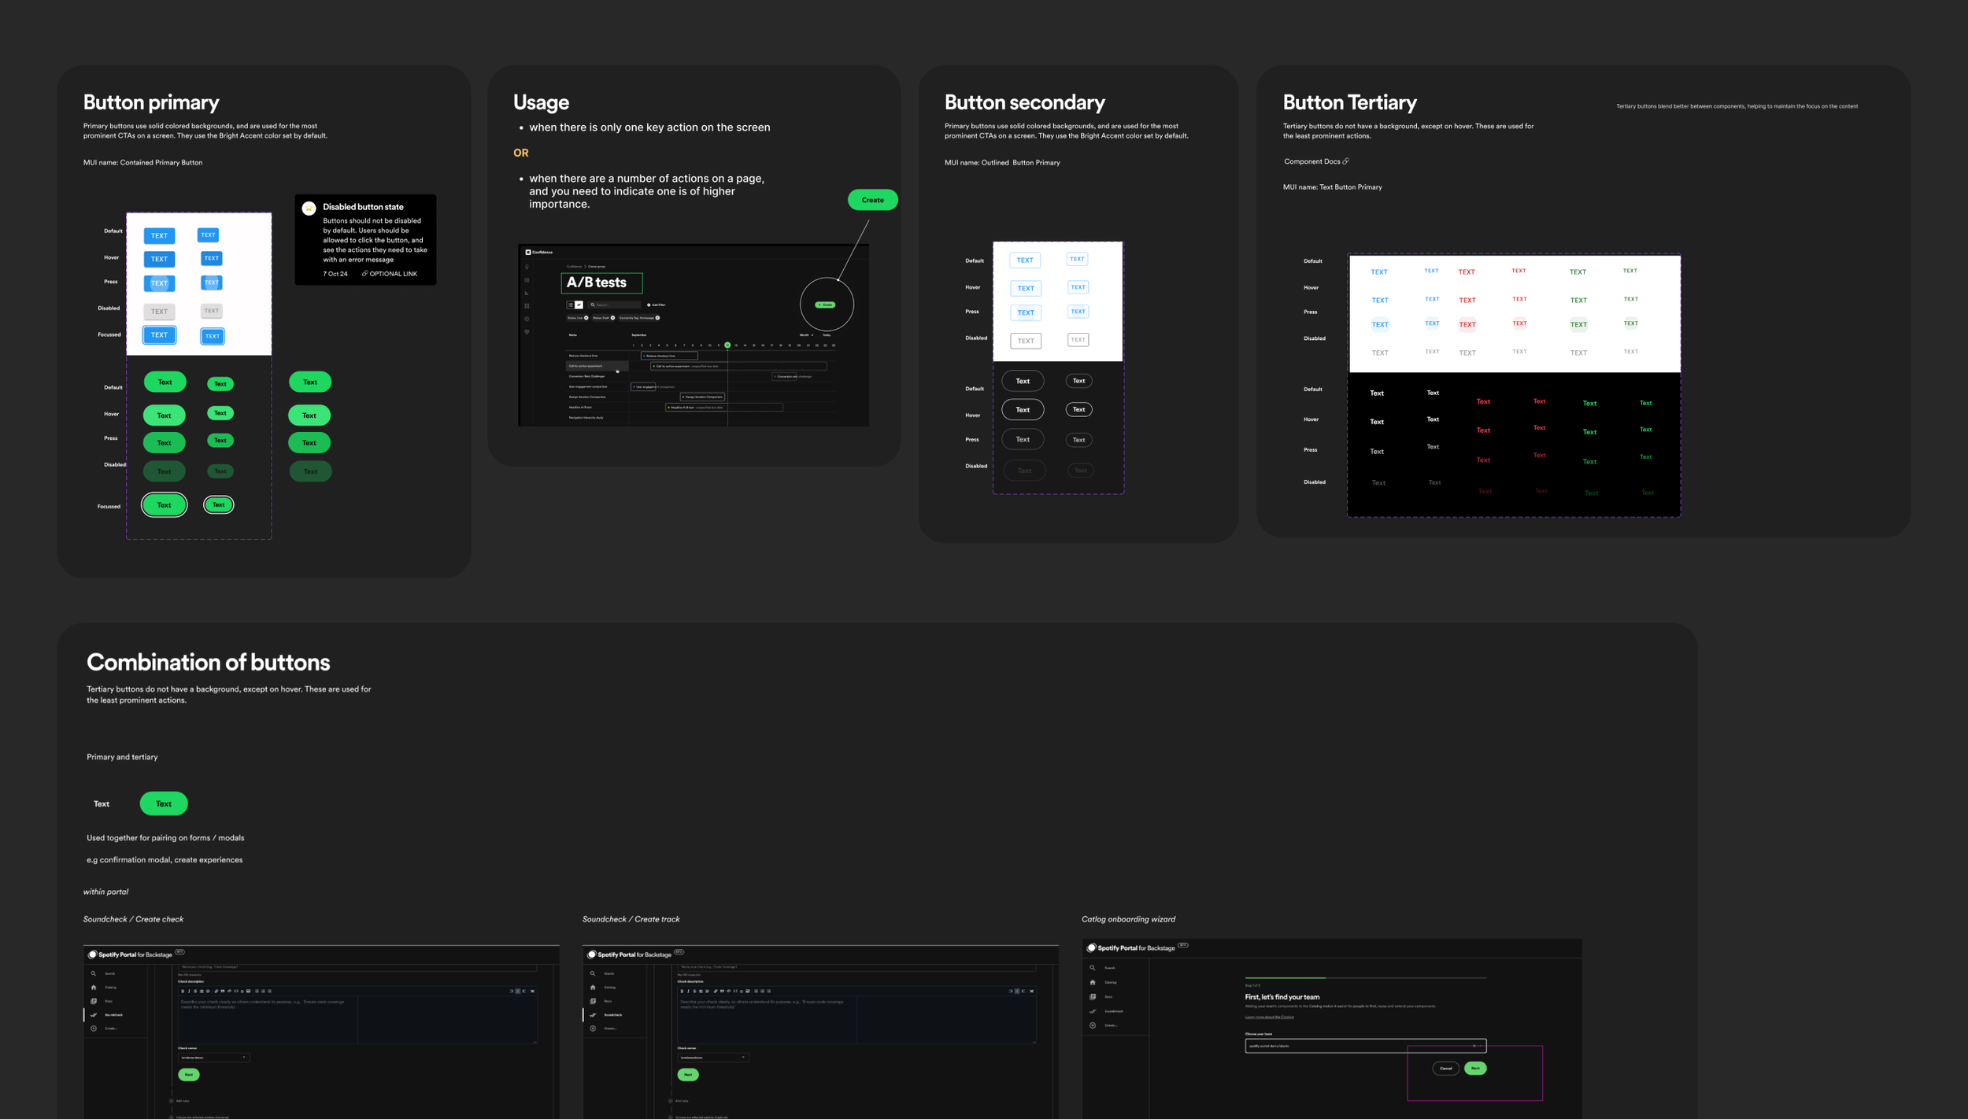Click the home Catalog icon in Create check mockup

(x=94, y=988)
